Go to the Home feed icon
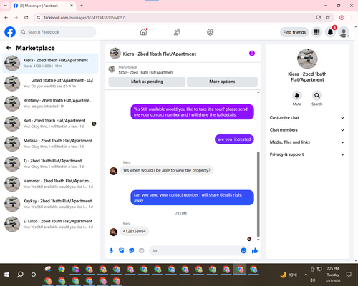The height and width of the screenshot is (286, 358). [x=143, y=32]
